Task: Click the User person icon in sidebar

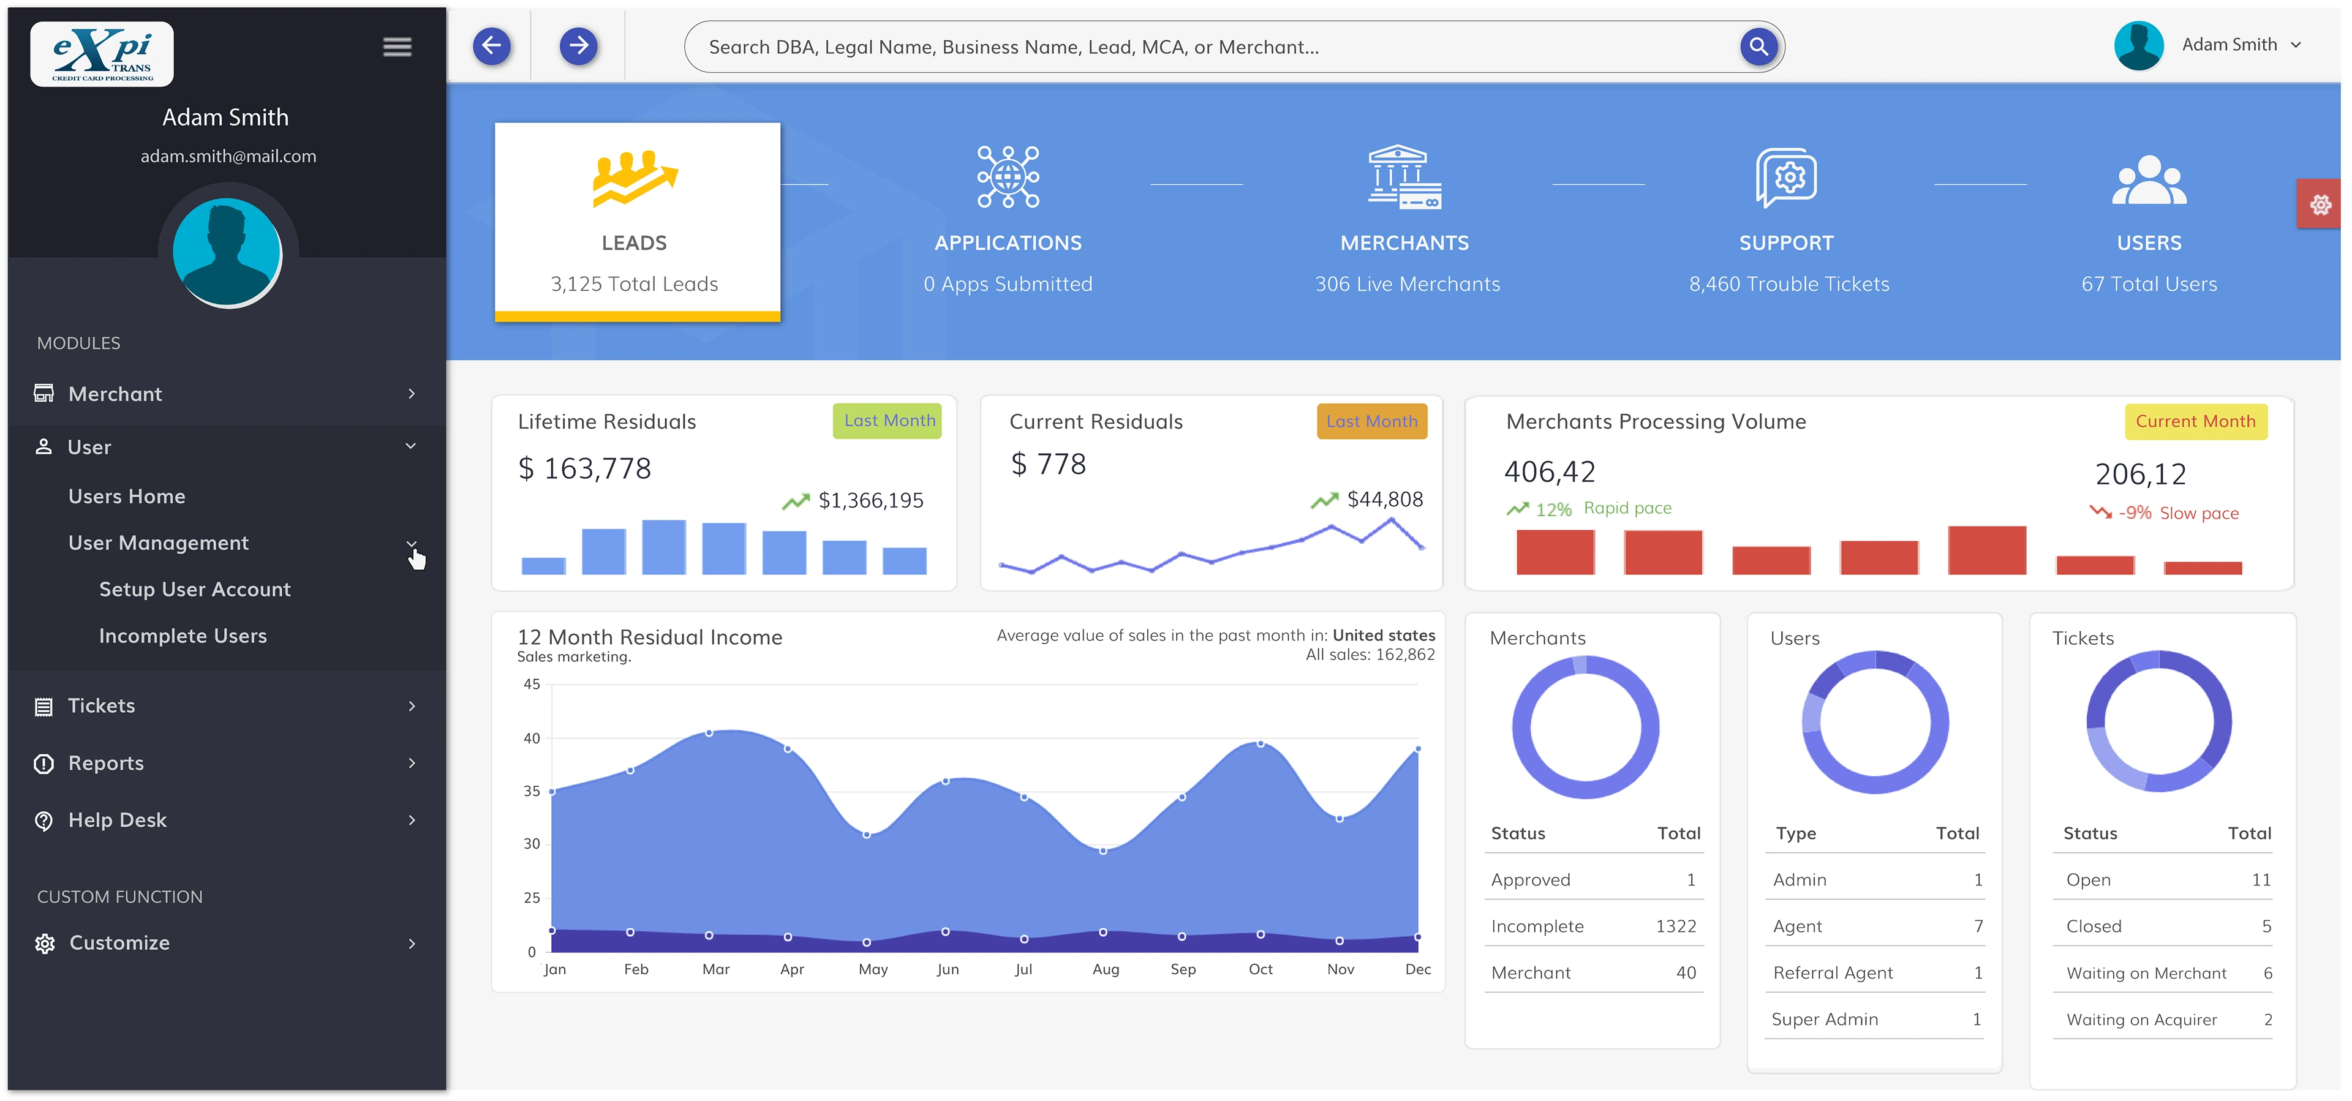Action: click(x=43, y=446)
